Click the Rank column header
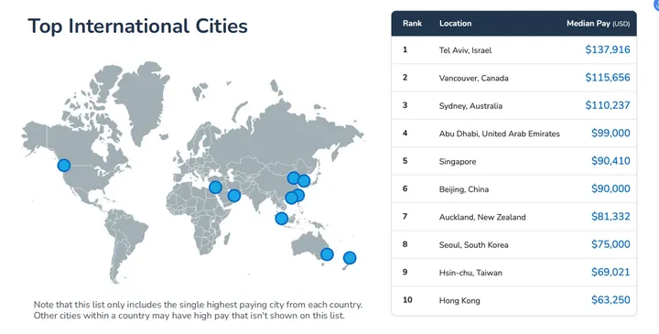The height and width of the screenshot is (334, 659). tap(412, 24)
